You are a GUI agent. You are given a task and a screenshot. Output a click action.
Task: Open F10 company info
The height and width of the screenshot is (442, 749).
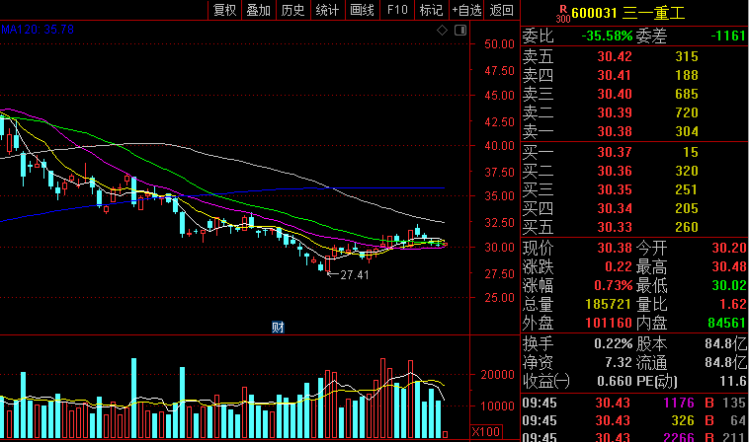pos(397,10)
